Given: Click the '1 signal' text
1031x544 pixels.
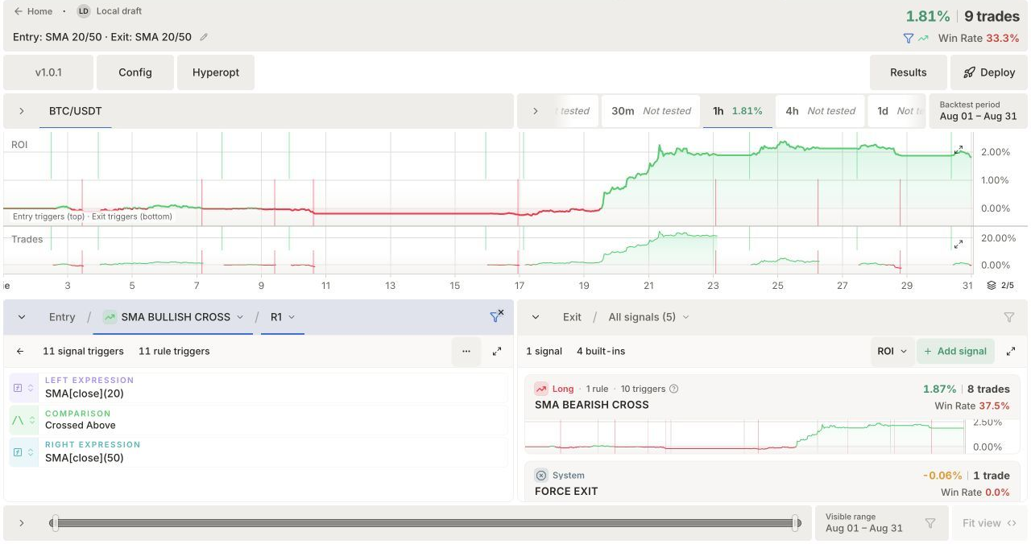Looking at the screenshot, I should [544, 351].
